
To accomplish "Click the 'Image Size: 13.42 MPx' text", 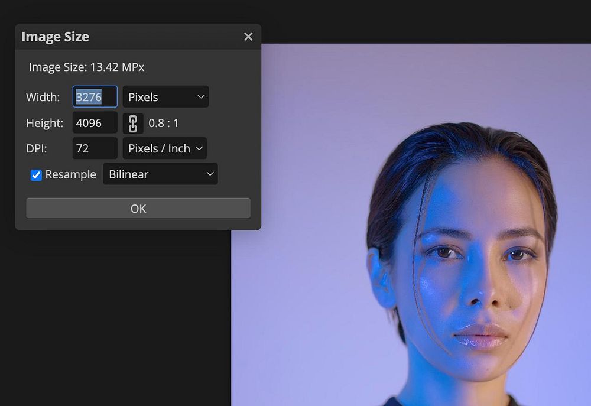I will [x=87, y=67].
